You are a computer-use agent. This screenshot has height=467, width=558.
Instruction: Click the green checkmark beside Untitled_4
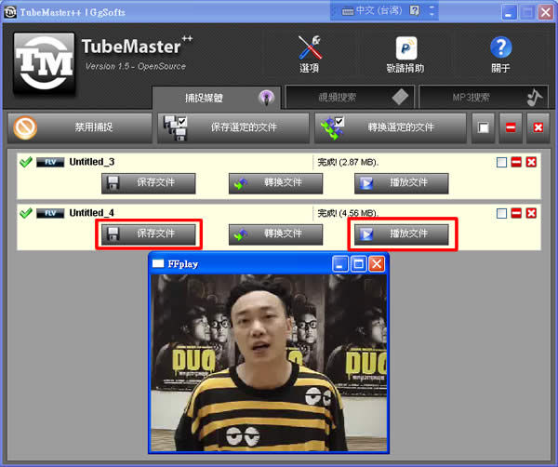26,213
